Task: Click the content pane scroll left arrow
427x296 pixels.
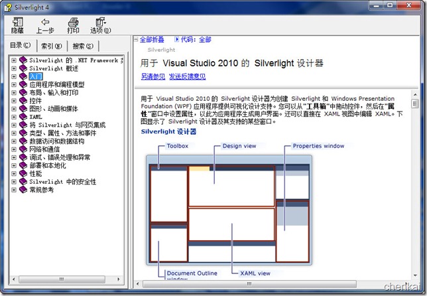Action: [137, 284]
